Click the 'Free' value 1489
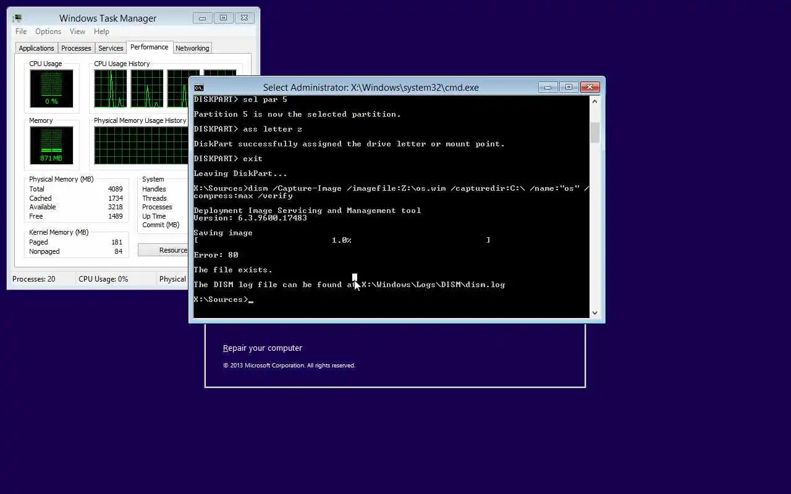The height and width of the screenshot is (494, 791). [116, 216]
